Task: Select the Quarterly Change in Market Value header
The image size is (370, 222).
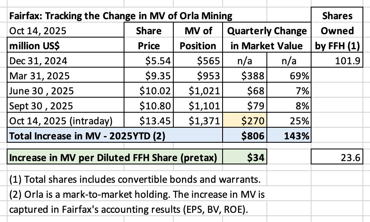Action: pos(267,38)
